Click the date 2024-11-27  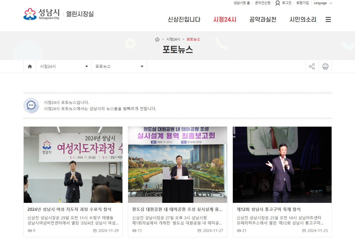click(x=213, y=231)
